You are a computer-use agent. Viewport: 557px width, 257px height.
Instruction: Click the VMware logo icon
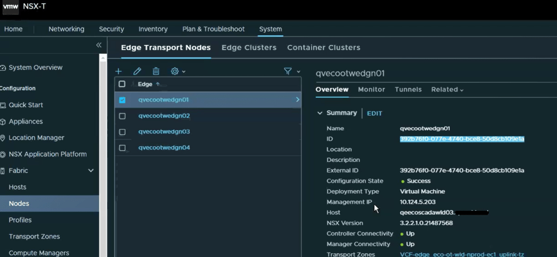pos(10,7)
